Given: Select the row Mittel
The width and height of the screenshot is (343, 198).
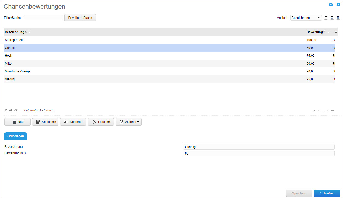Looking at the screenshot, I should point(169,64).
